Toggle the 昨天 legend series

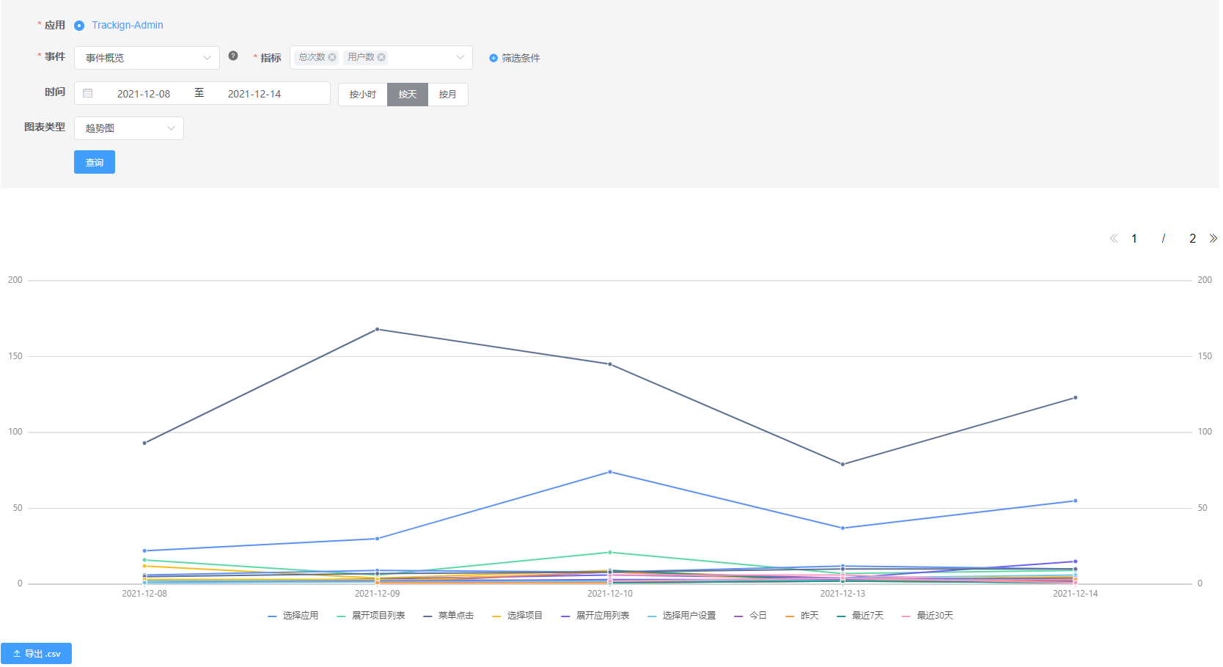point(802,616)
